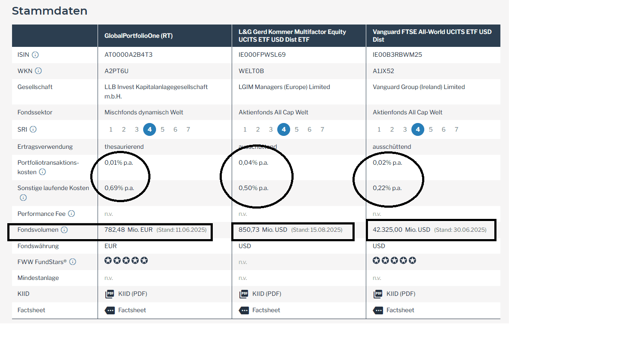Click 0,22% p.a. running cost value
619x338 pixels.
click(x=387, y=188)
